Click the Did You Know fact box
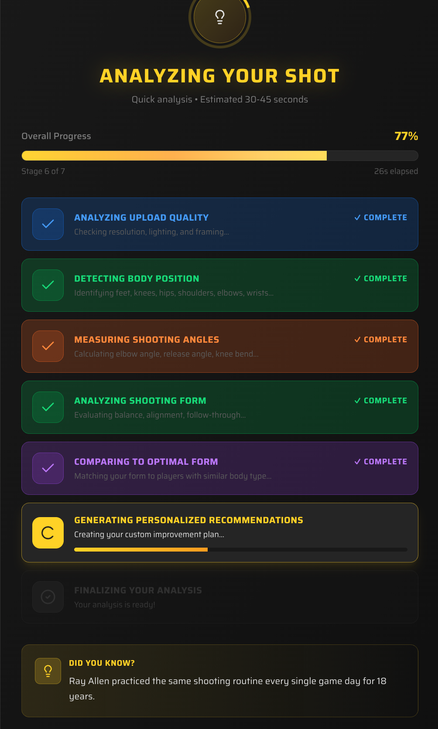438x729 pixels. [219, 680]
